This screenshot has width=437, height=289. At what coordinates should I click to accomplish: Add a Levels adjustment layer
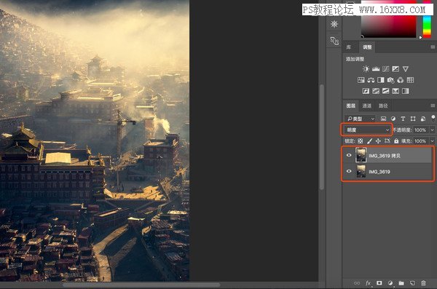click(376, 69)
